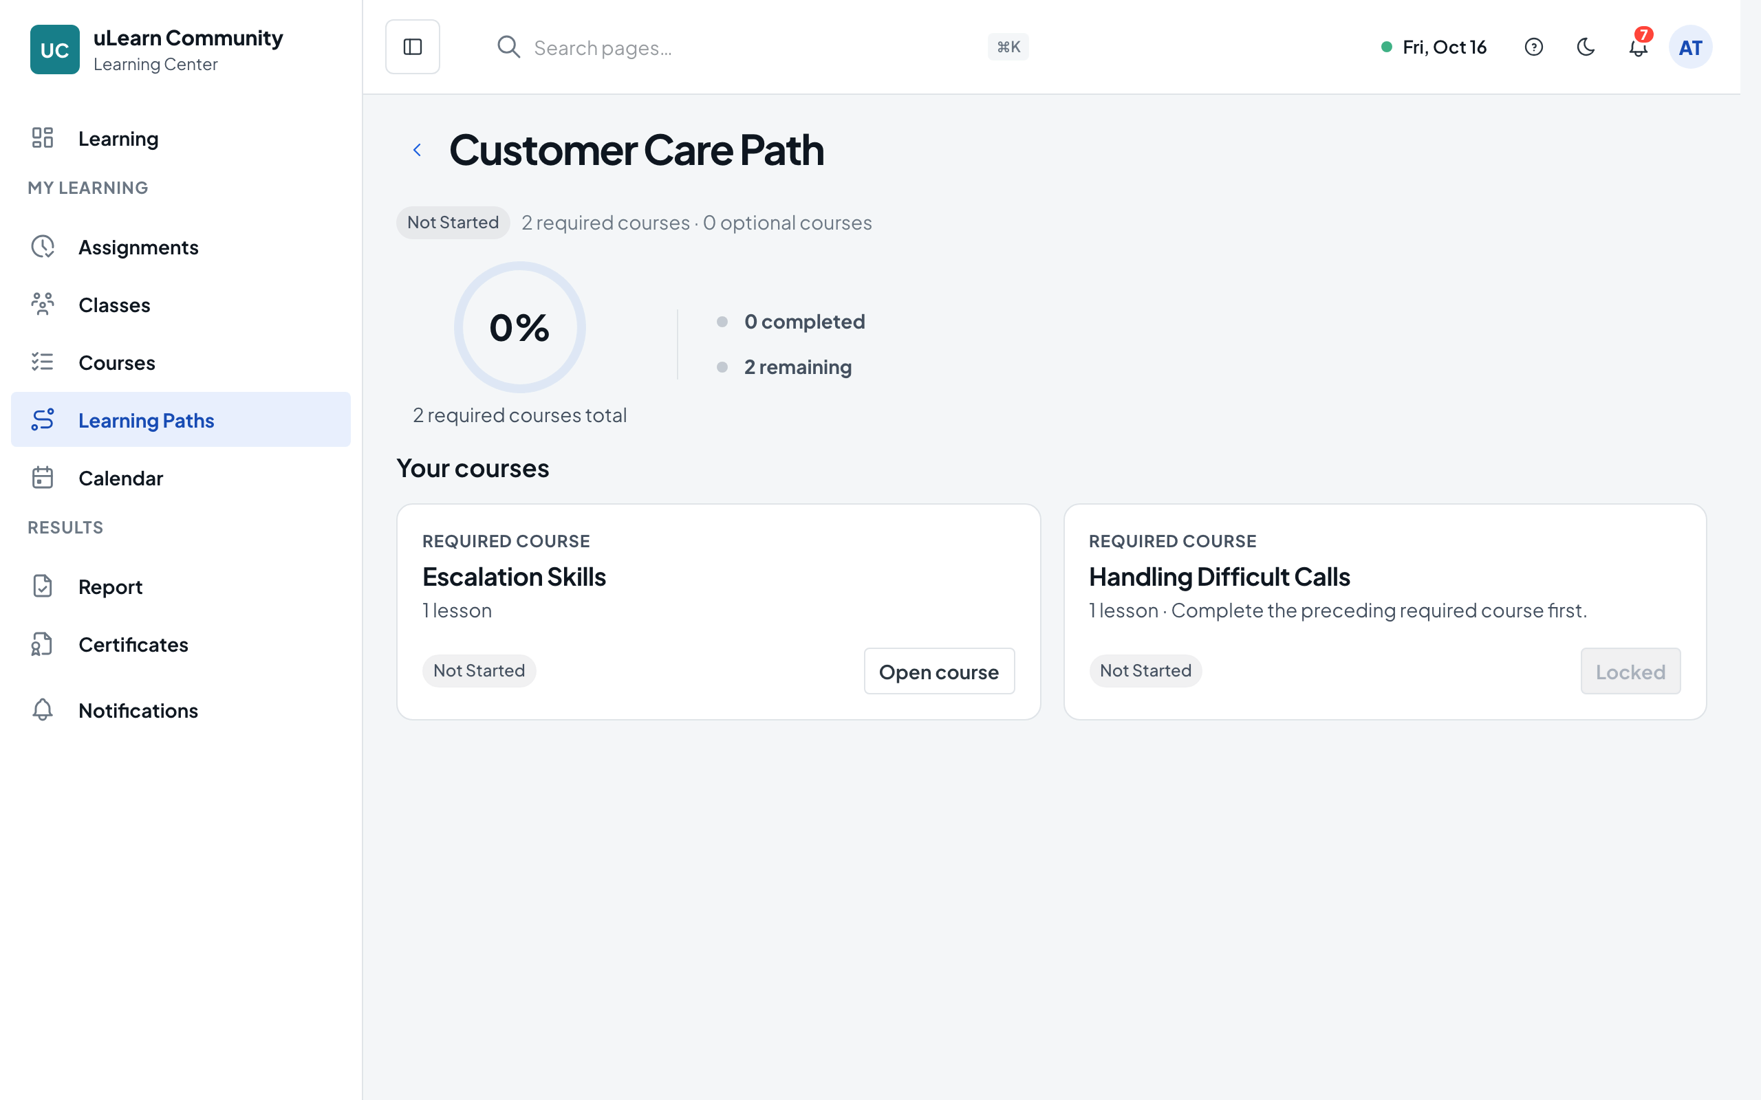Open Notifications in sidebar
1761x1100 pixels.
pos(180,710)
